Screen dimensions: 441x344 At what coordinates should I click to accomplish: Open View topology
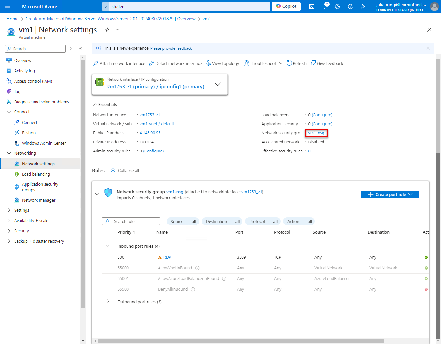point(222,63)
